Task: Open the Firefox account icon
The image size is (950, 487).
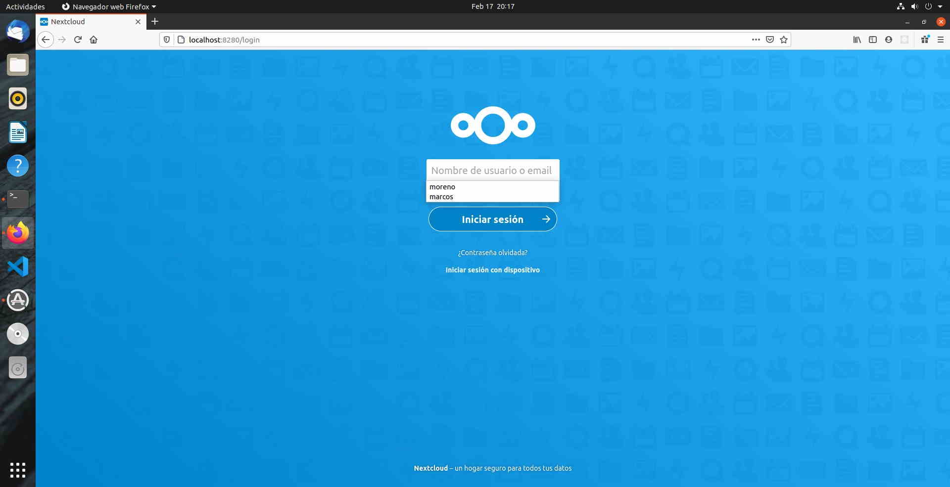Action: [889, 40]
